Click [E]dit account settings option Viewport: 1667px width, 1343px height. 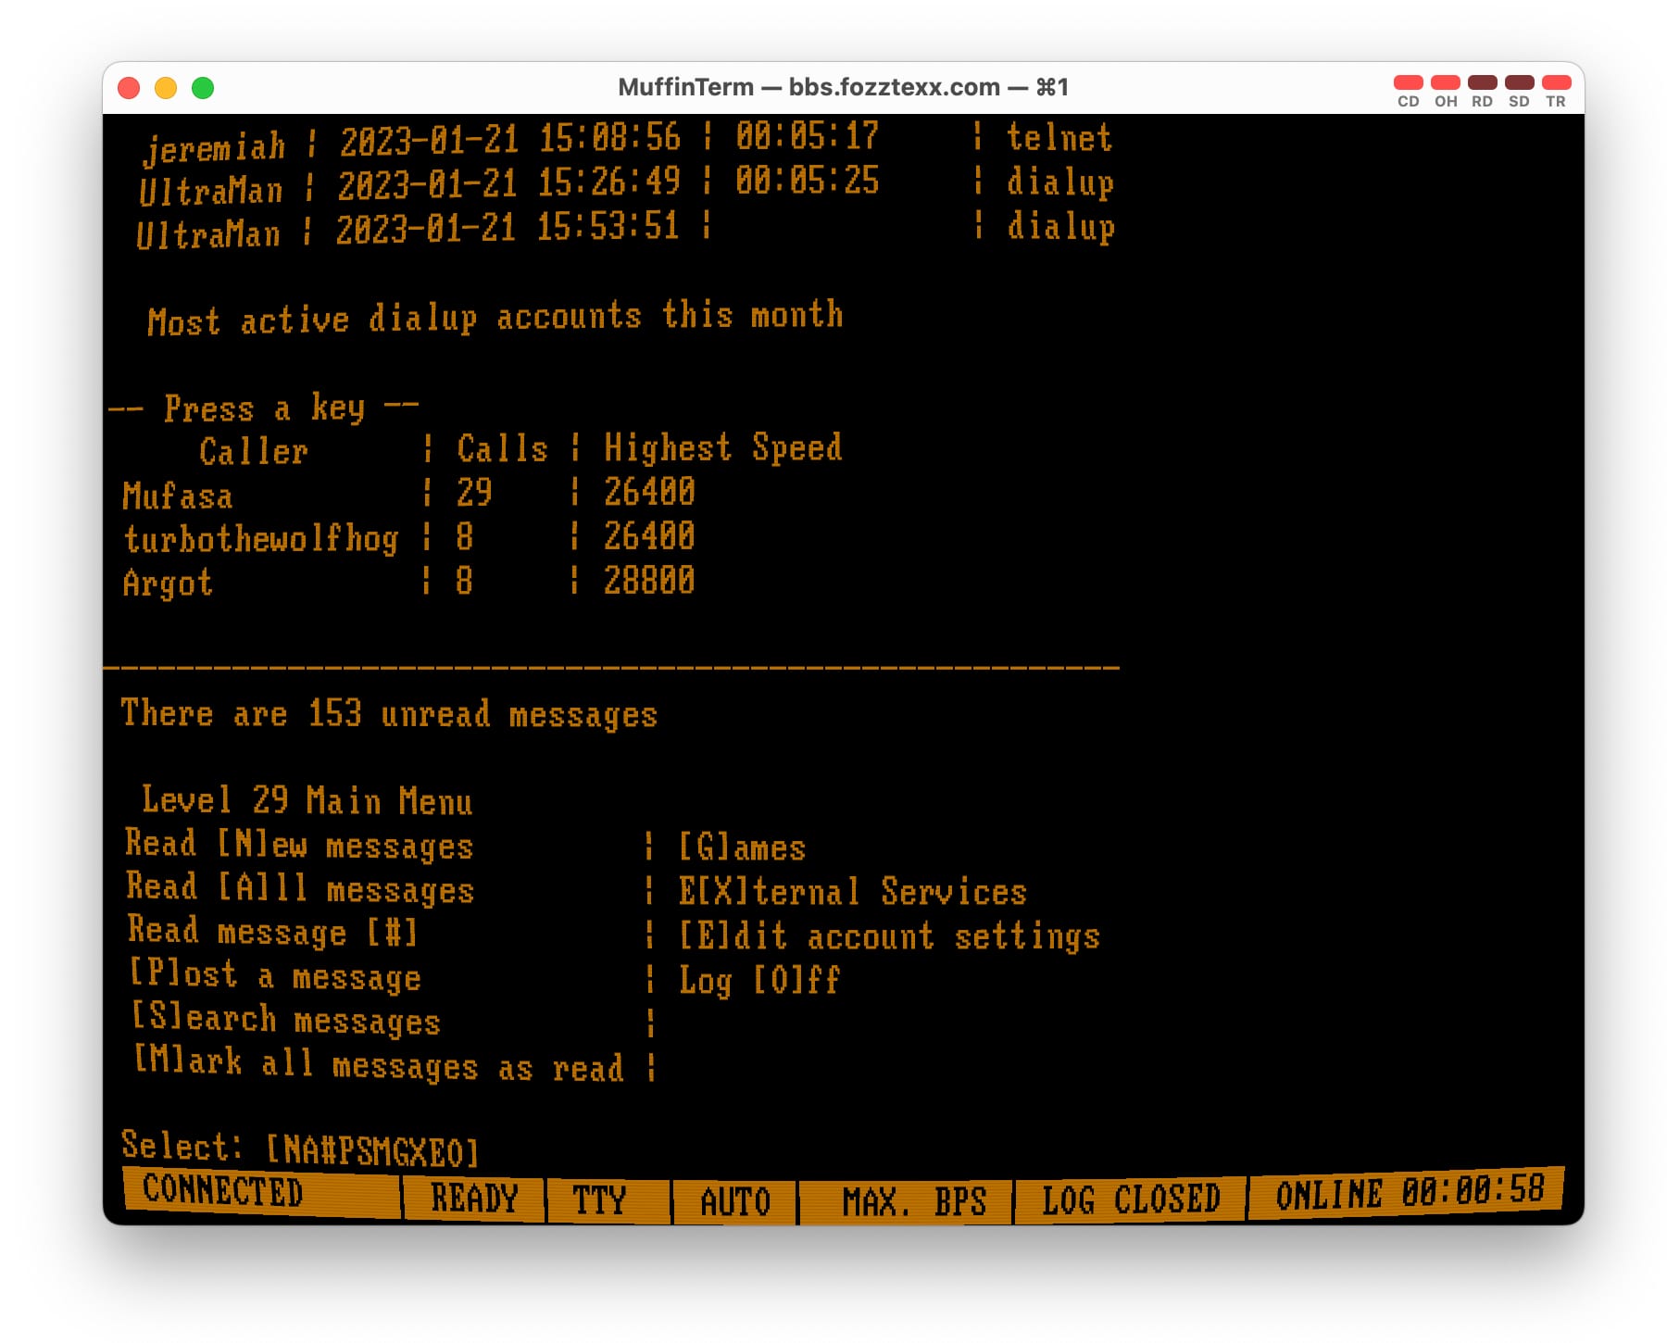pyautogui.click(x=889, y=935)
